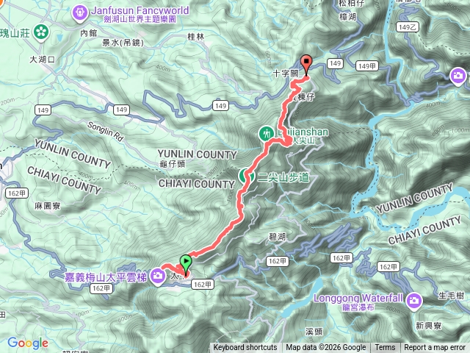Click the Google logo
This screenshot has width=470, height=353.
[28, 343]
